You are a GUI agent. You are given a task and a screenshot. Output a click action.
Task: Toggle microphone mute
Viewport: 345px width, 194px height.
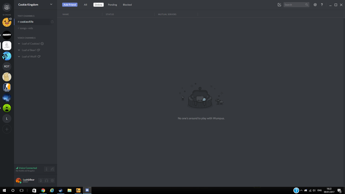point(41,181)
